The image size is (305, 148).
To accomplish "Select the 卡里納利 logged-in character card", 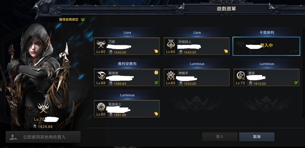I will click(266, 46).
